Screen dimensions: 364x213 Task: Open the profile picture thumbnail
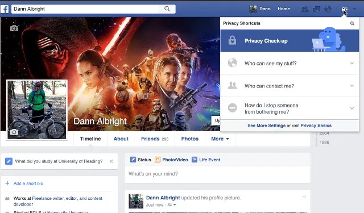click(x=37, y=110)
